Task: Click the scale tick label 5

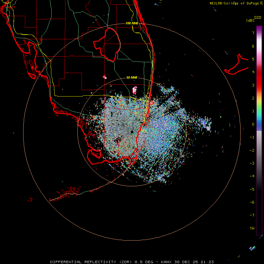Action: click(x=253, y=59)
